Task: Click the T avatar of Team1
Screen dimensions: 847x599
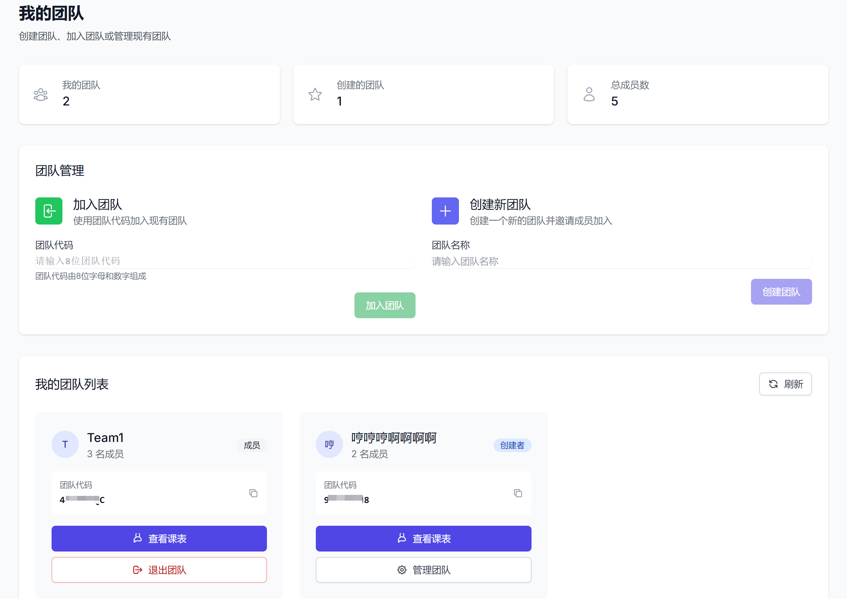Action: coord(65,444)
